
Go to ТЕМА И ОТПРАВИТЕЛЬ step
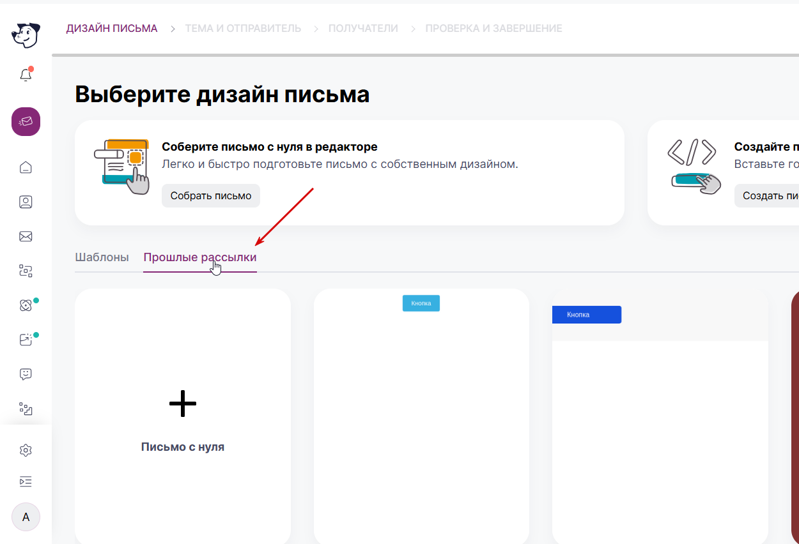tap(243, 29)
